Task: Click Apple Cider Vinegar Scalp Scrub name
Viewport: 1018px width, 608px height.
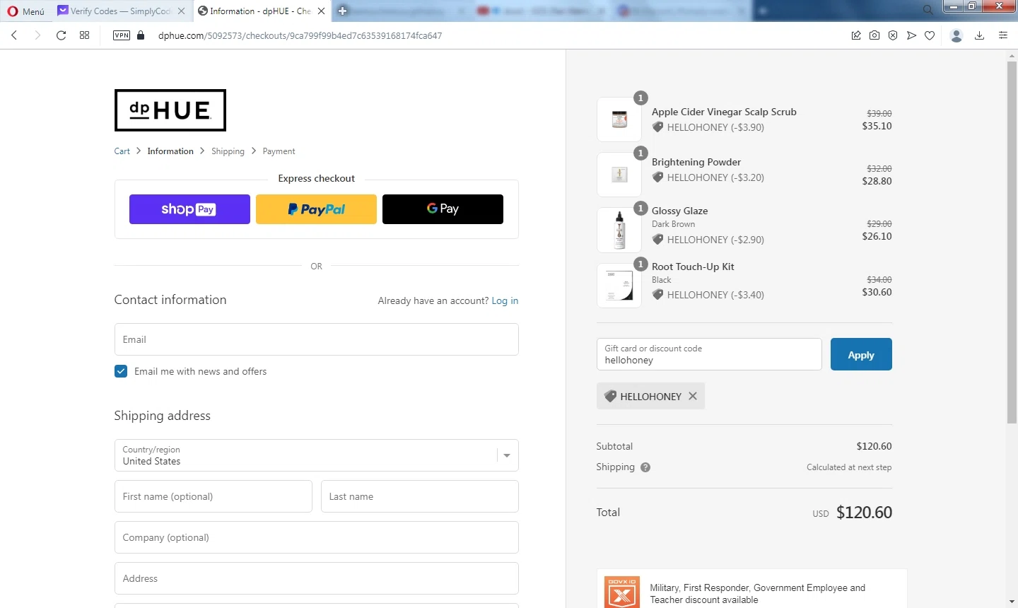Action: click(x=724, y=112)
